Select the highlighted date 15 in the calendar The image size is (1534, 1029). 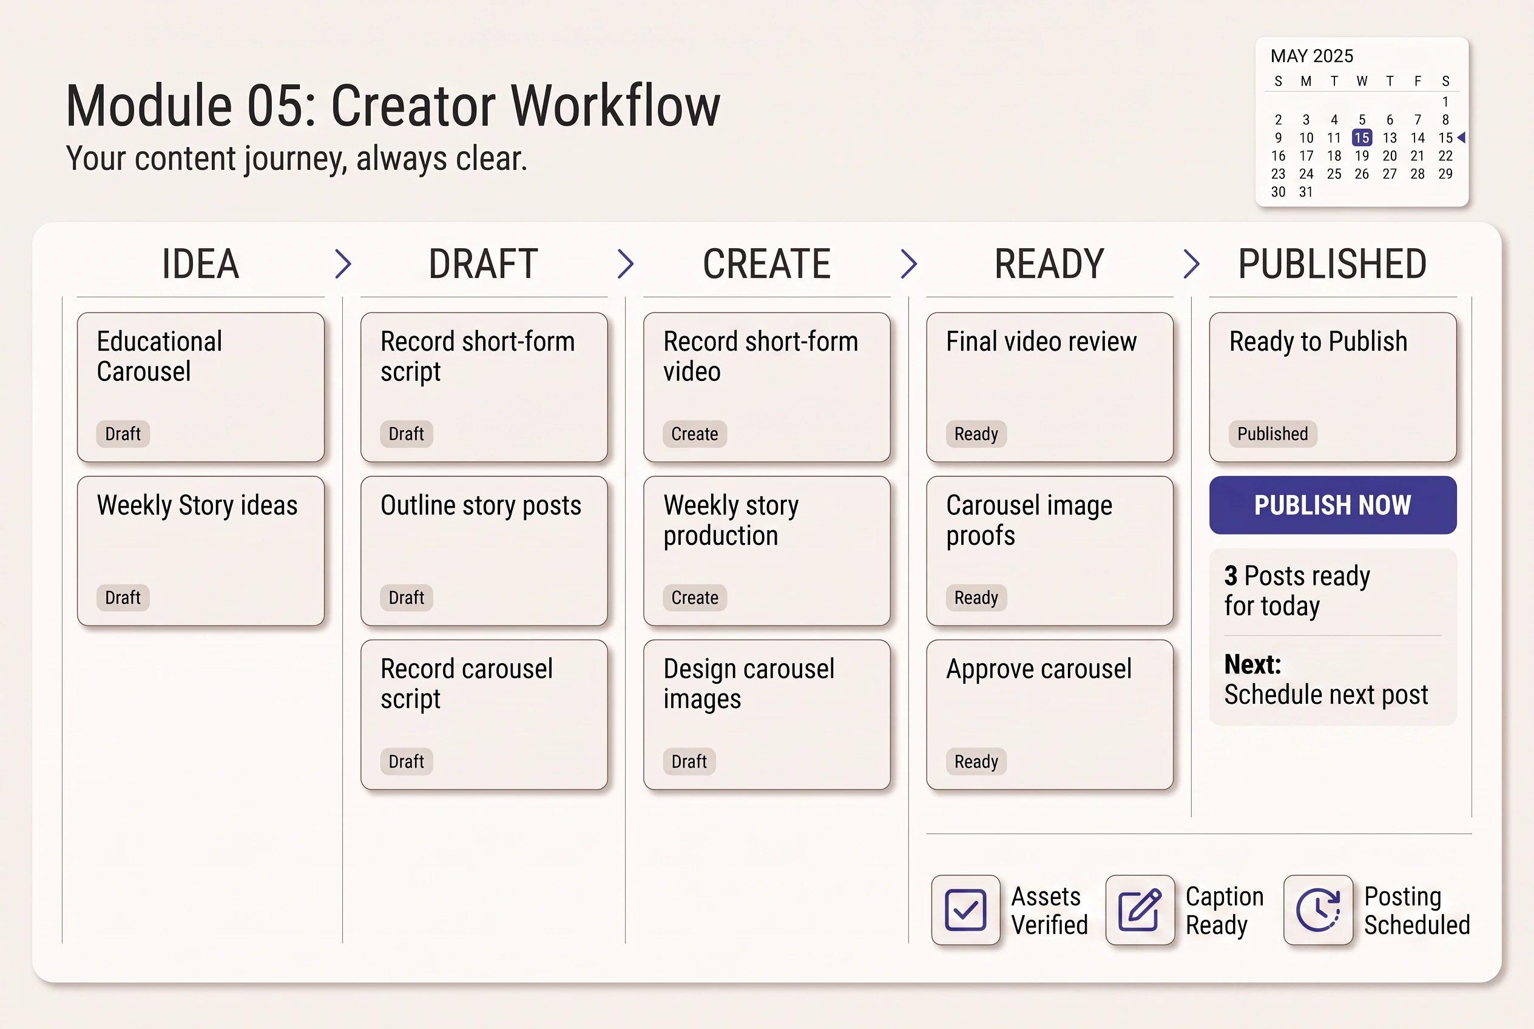(1362, 138)
